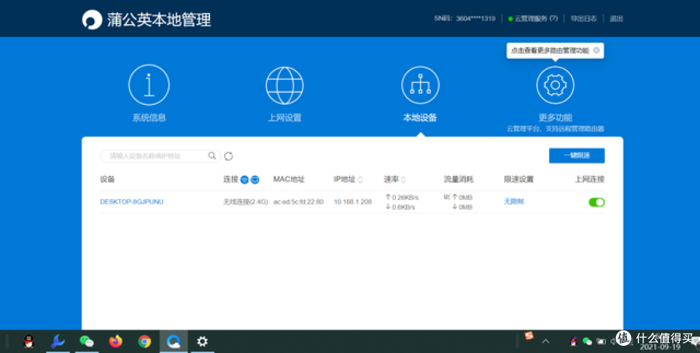This screenshot has width=700, height=353.
Task: Click the 0.6KB/s download rate value
Action: coord(404,207)
